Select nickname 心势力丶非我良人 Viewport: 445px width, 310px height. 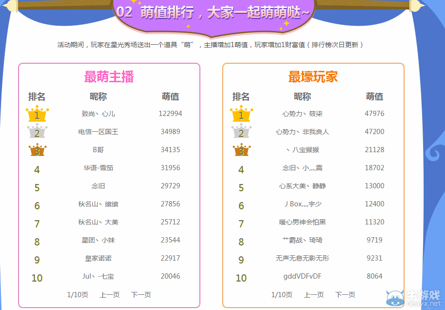[302, 132]
